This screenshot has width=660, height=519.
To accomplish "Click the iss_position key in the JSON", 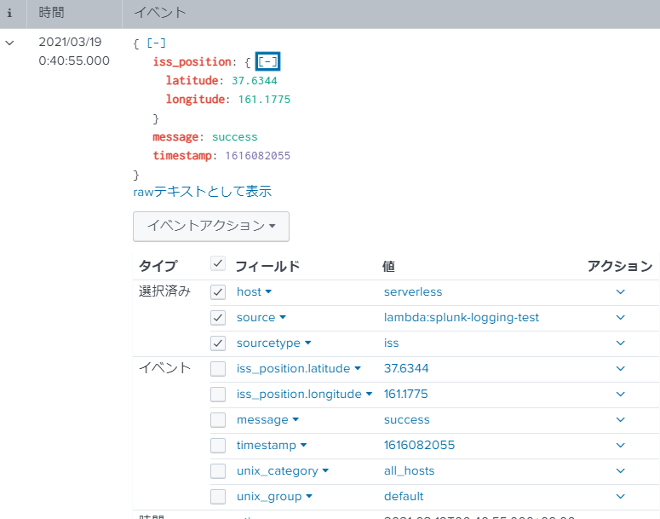I will pos(192,62).
